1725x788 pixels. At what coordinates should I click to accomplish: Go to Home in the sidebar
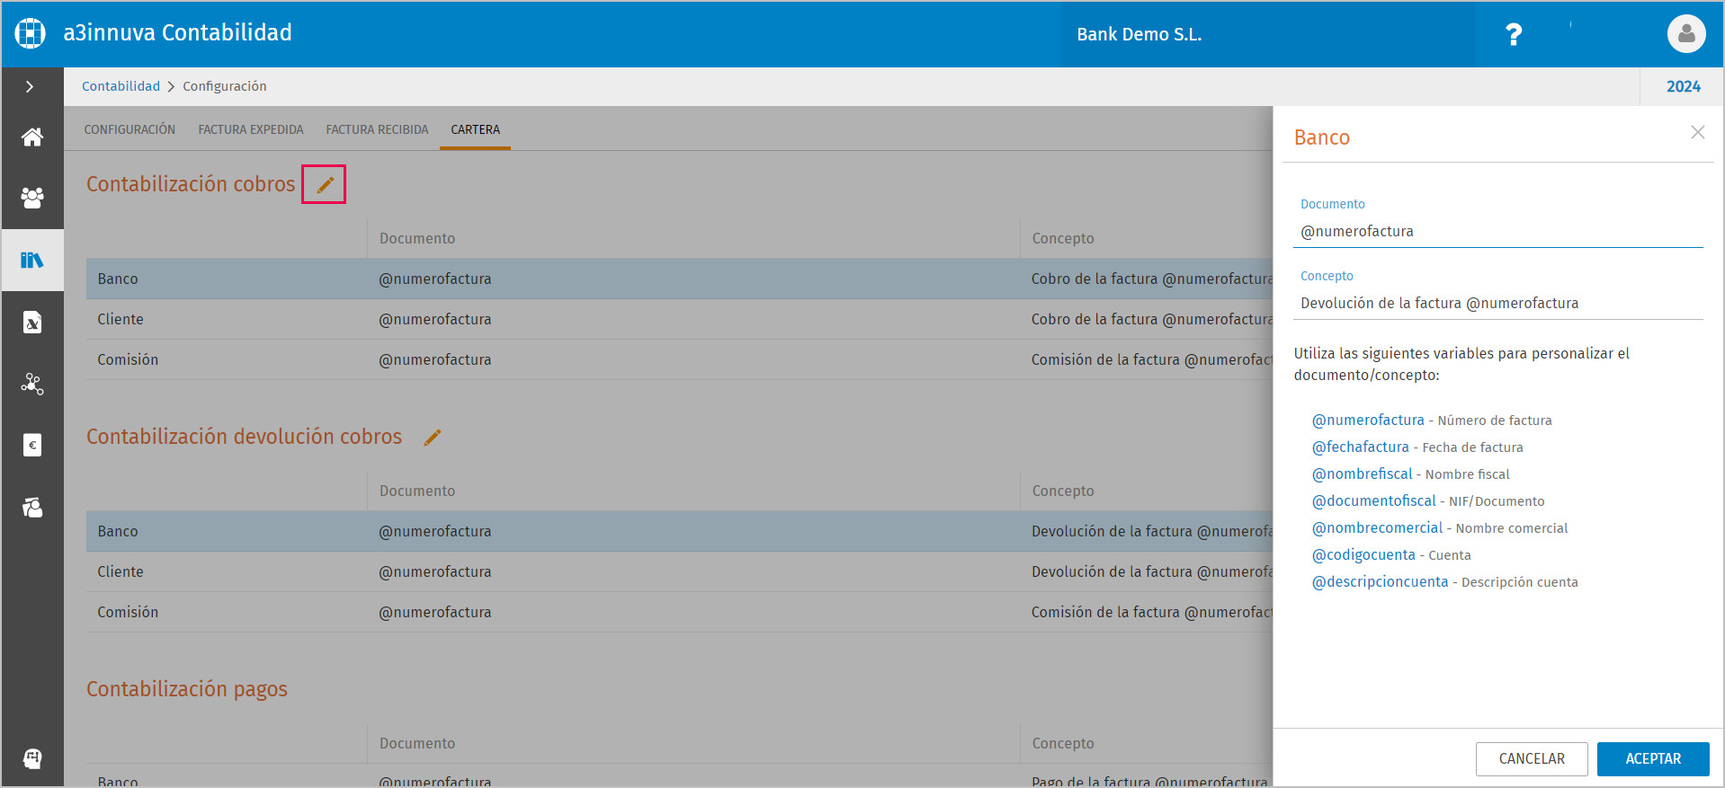tap(32, 137)
